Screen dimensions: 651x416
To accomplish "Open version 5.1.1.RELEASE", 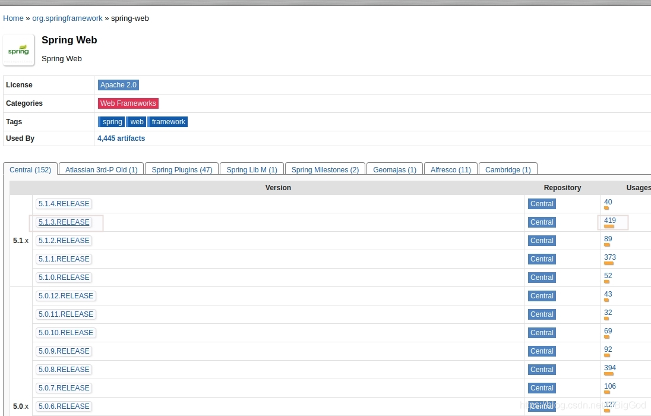I will (64, 259).
